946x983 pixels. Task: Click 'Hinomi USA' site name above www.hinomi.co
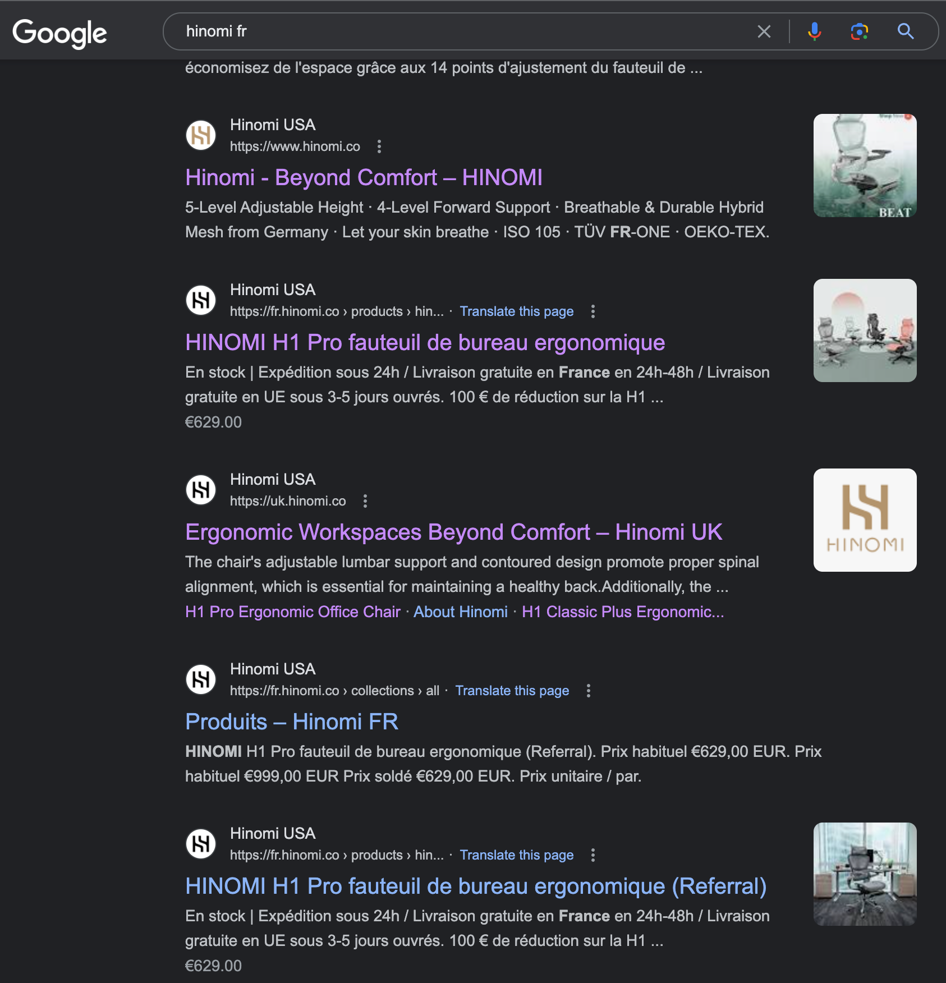pyautogui.click(x=273, y=125)
